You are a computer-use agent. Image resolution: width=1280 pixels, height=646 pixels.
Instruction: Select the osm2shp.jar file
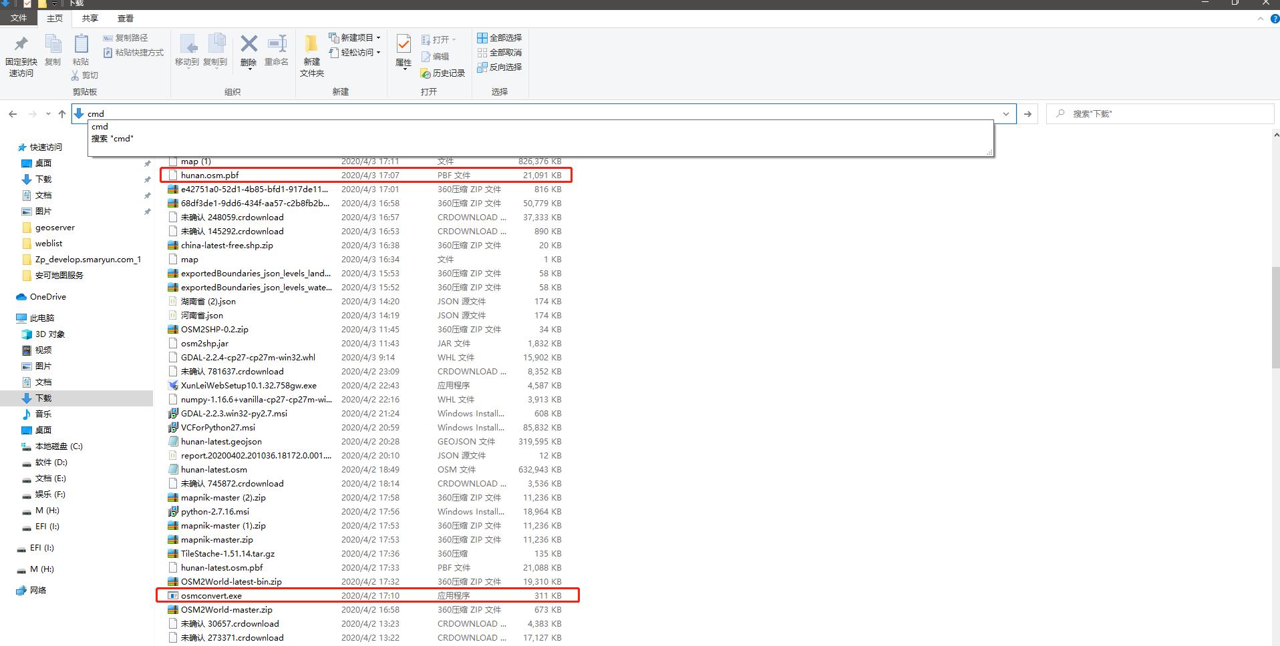point(366,344)
